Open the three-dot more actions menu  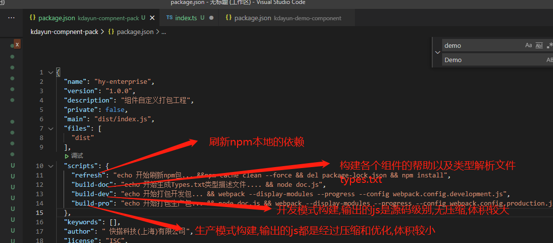point(11,18)
